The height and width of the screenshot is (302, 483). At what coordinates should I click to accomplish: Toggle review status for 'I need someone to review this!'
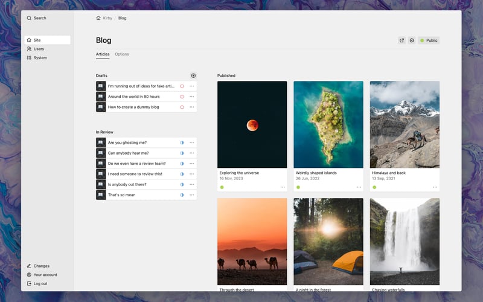tap(182, 174)
